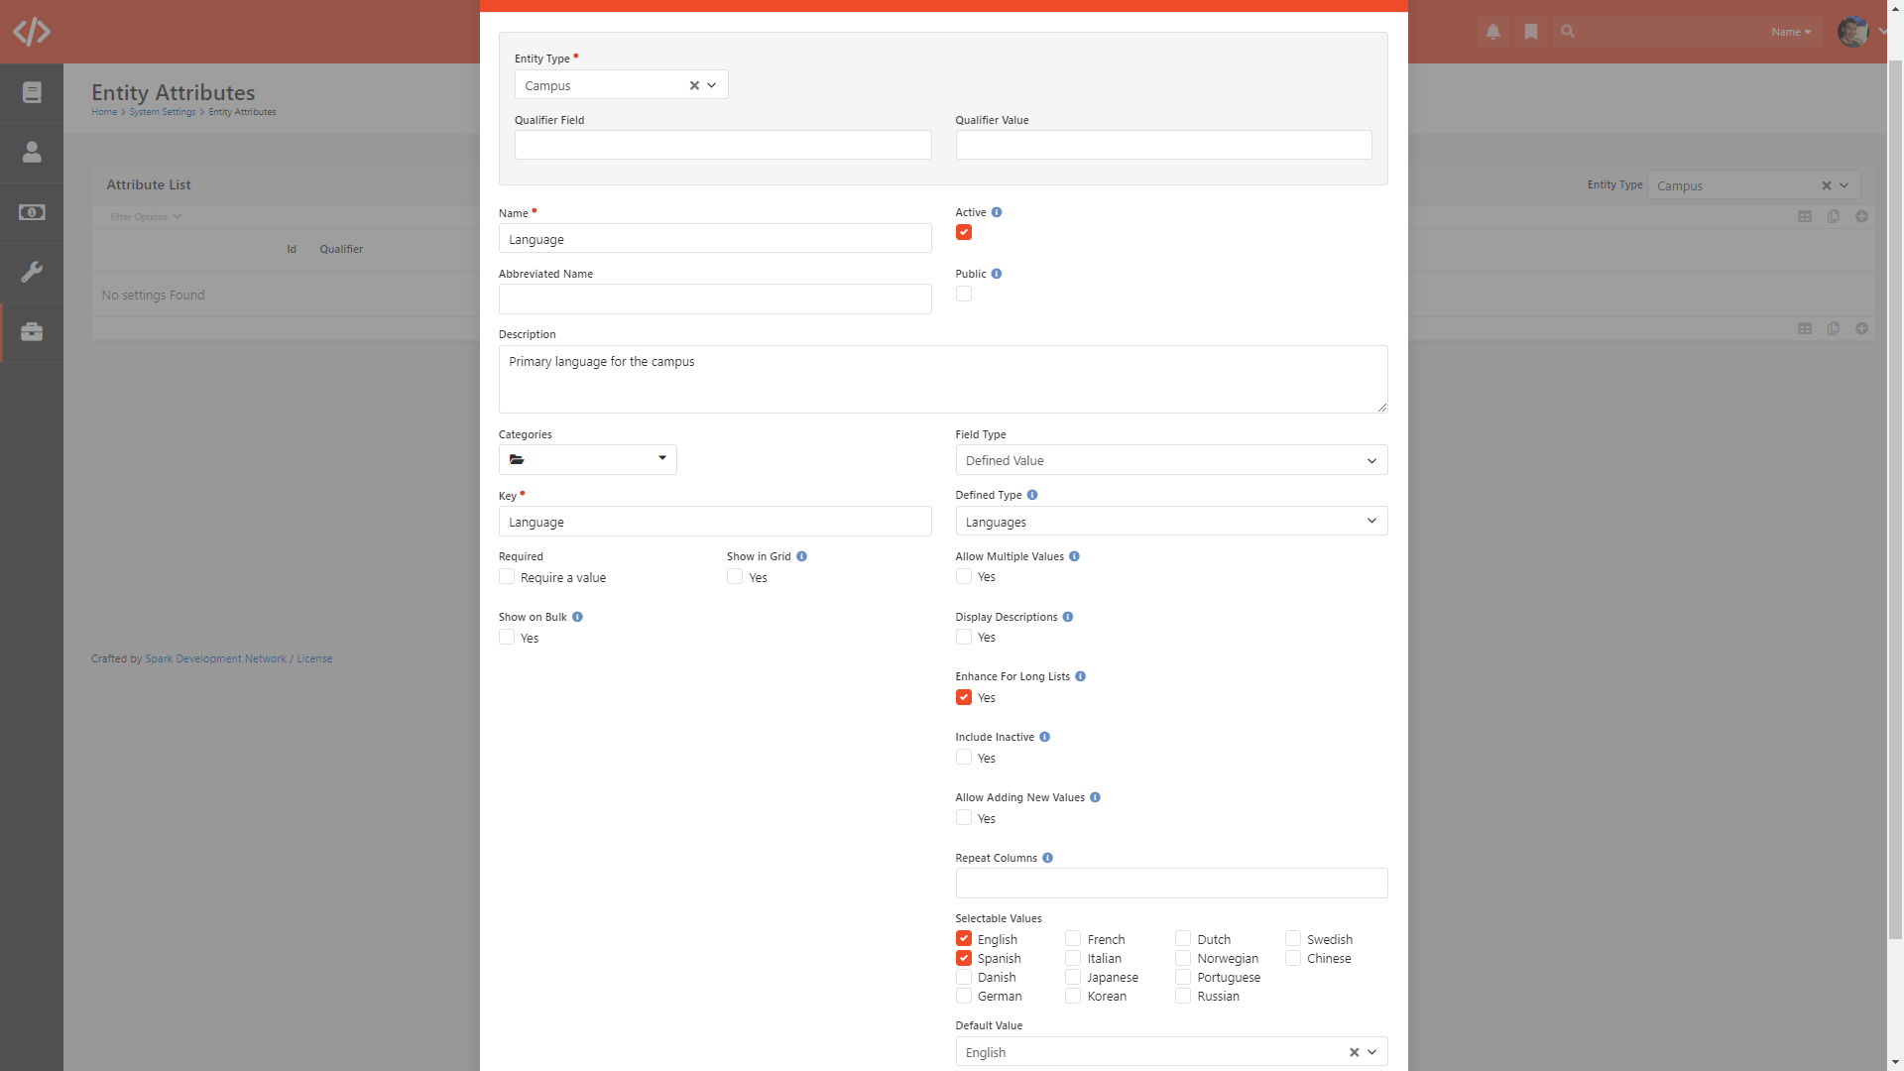Click the Description text area
The height and width of the screenshot is (1071, 1904).
[x=943, y=379]
